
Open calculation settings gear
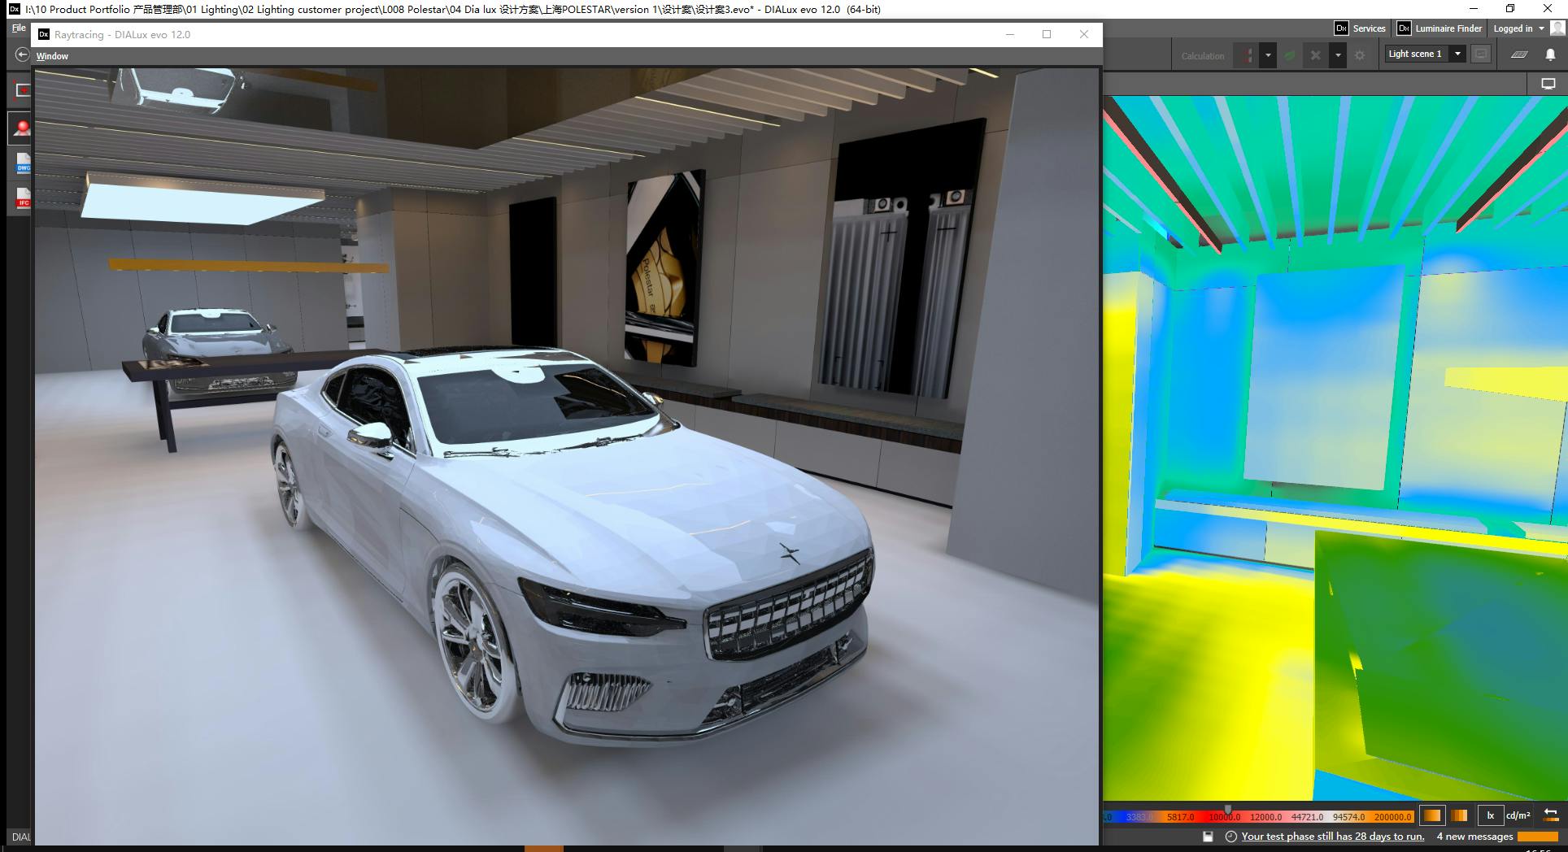pyautogui.click(x=1360, y=55)
